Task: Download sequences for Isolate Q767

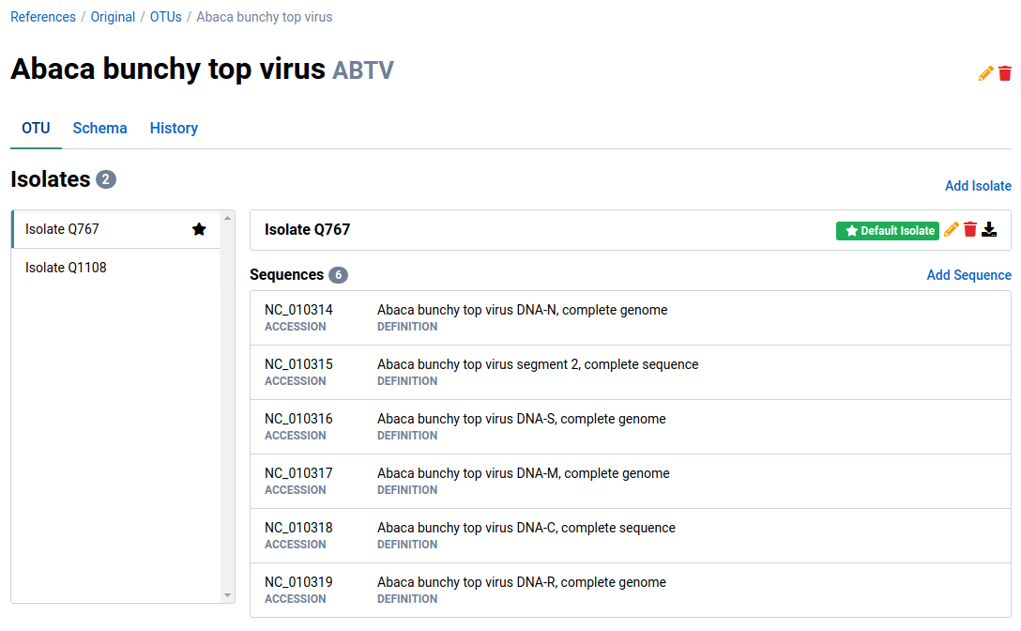Action: pos(990,228)
